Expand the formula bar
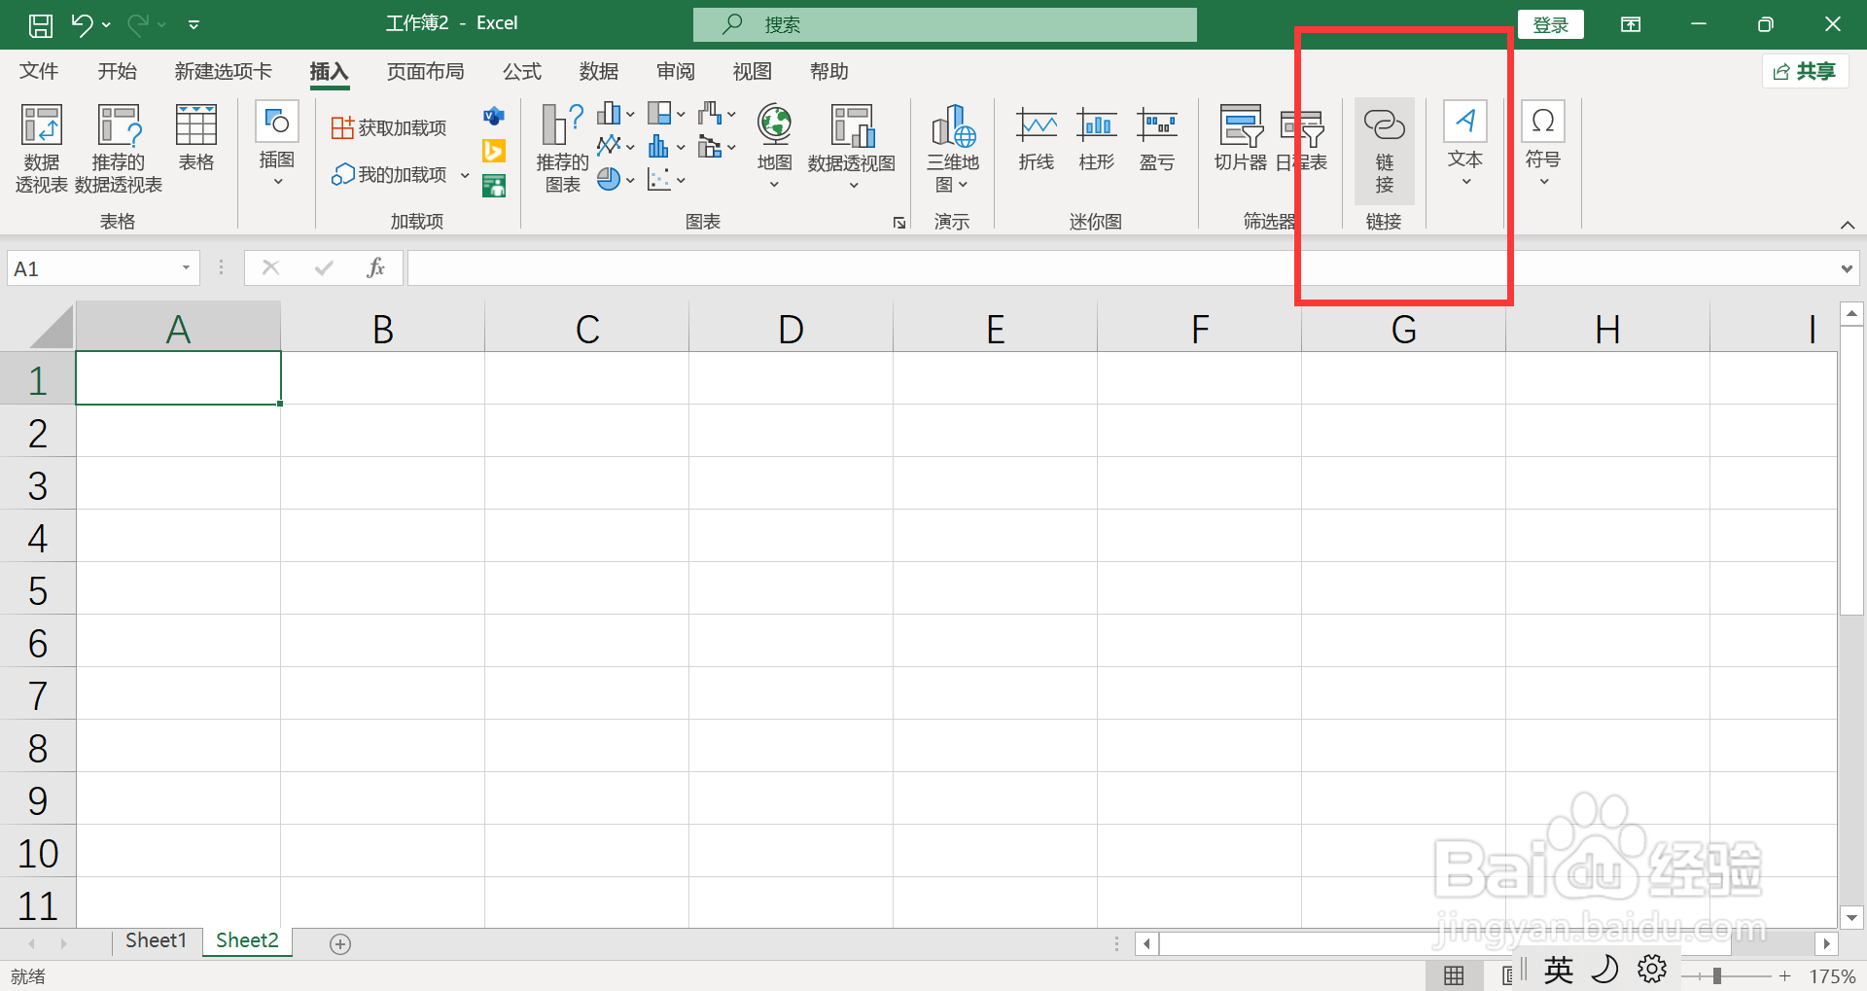This screenshot has height=991, width=1867. pos(1847,268)
